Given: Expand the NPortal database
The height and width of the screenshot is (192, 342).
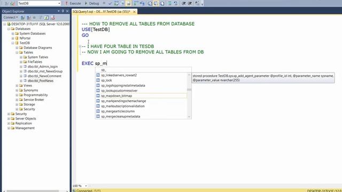Looking at the screenshot, I should coord(13,38).
